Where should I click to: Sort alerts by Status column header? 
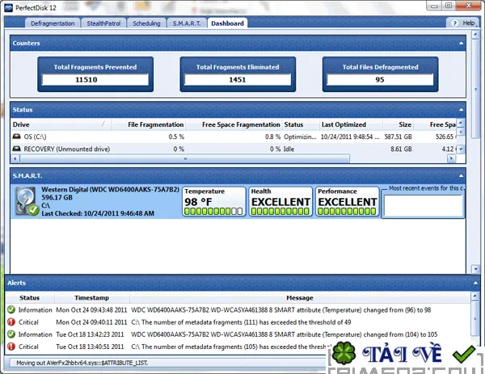30,298
